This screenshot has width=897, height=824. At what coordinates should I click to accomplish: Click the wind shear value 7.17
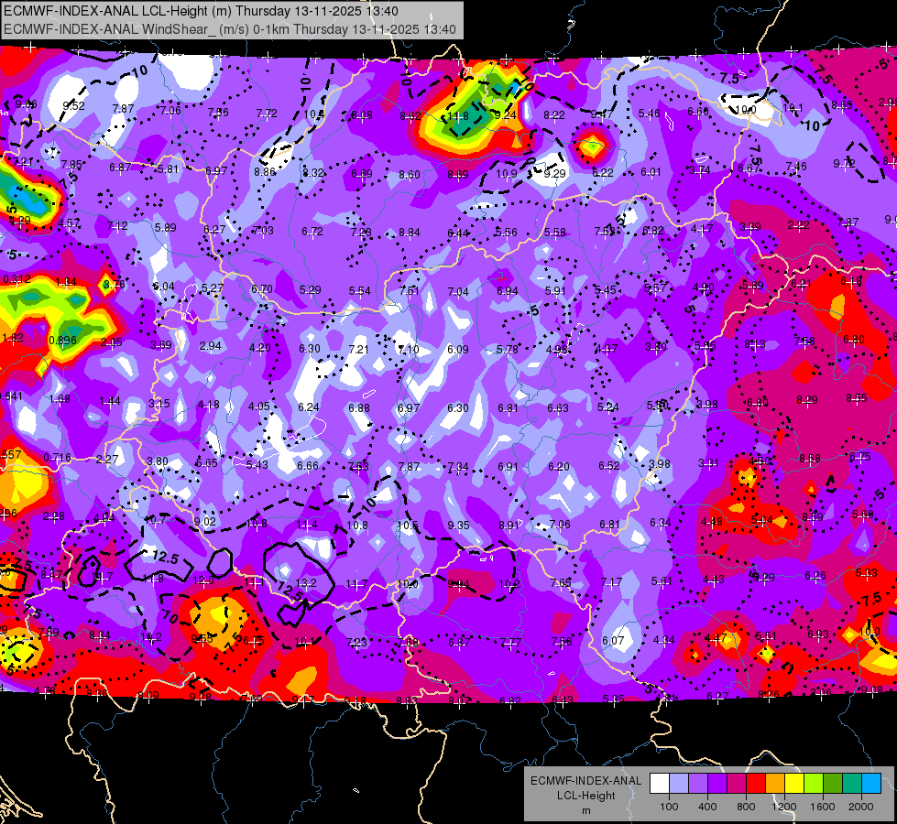(x=611, y=582)
